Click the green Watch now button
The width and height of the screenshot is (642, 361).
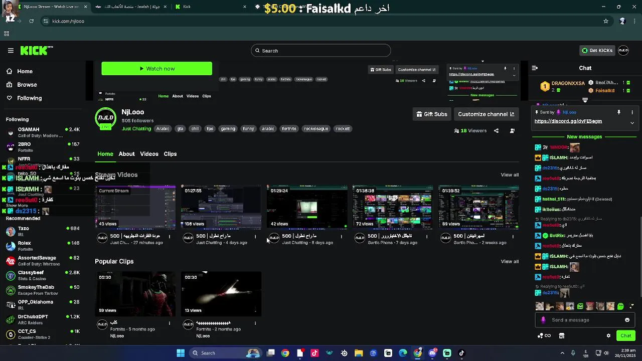(156, 69)
